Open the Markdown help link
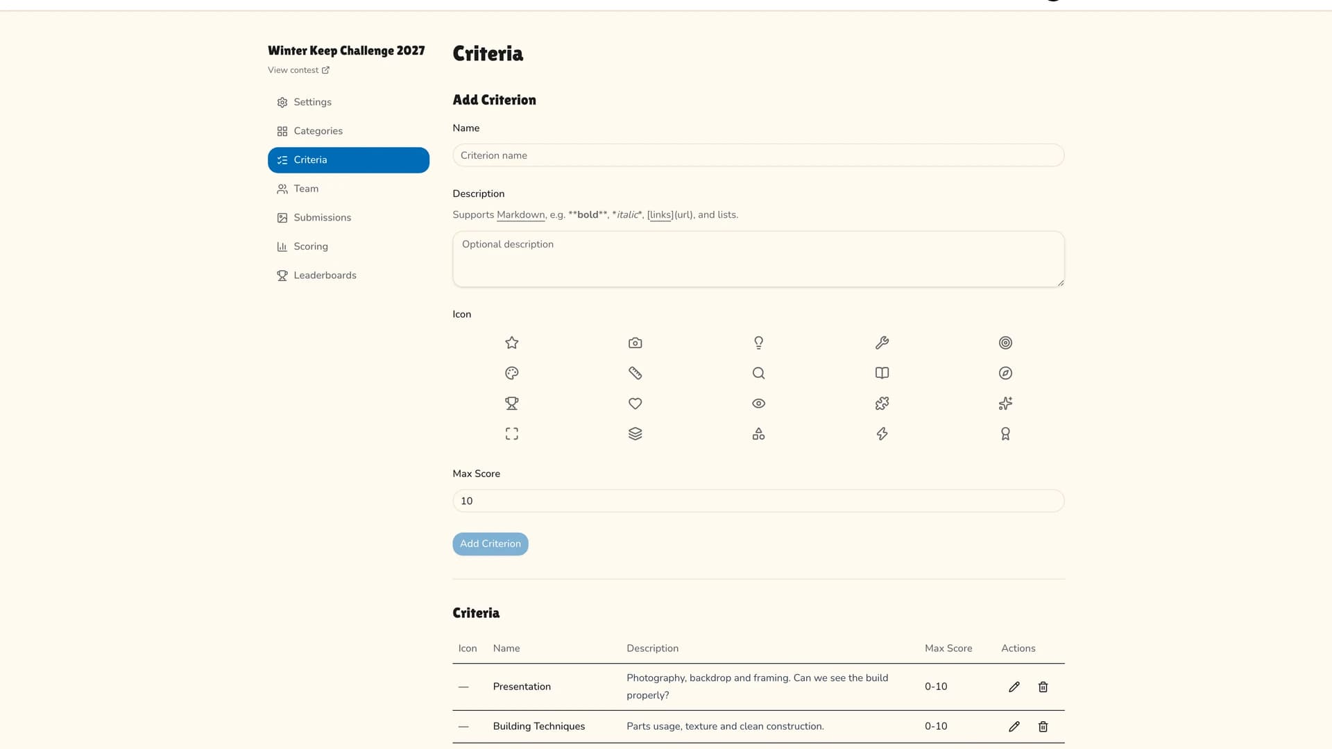1332x749 pixels. pyautogui.click(x=520, y=215)
